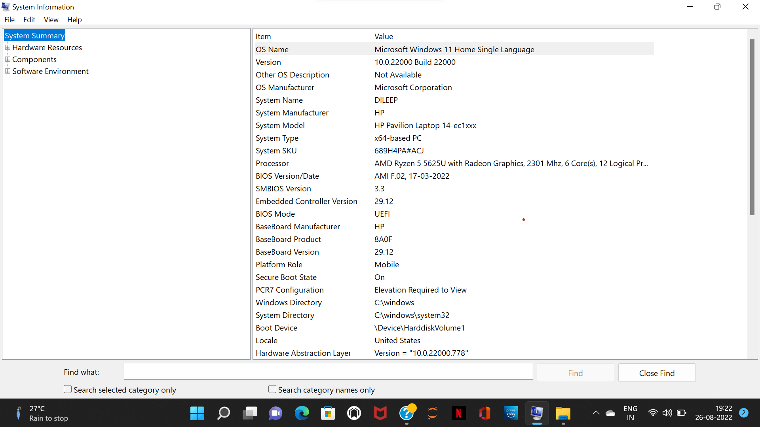This screenshot has width=760, height=427.
Task: Expand the Software Environment tree node
Action: [x=8, y=71]
